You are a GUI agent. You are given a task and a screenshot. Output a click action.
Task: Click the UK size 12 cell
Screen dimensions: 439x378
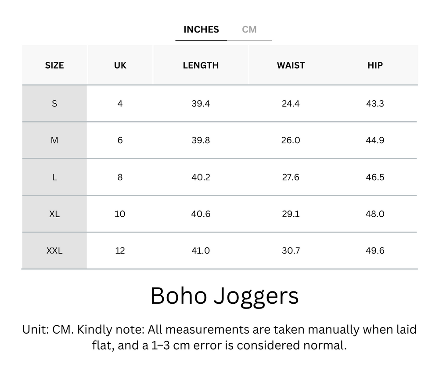click(120, 251)
